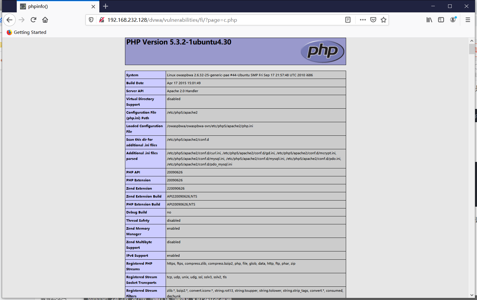The height and width of the screenshot is (300, 477).
Task: Open the tracking protection shield
Action: coord(91,20)
